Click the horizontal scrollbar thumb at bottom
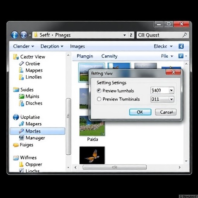This screenshot has height=198, width=198. click(x=114, y=167)
